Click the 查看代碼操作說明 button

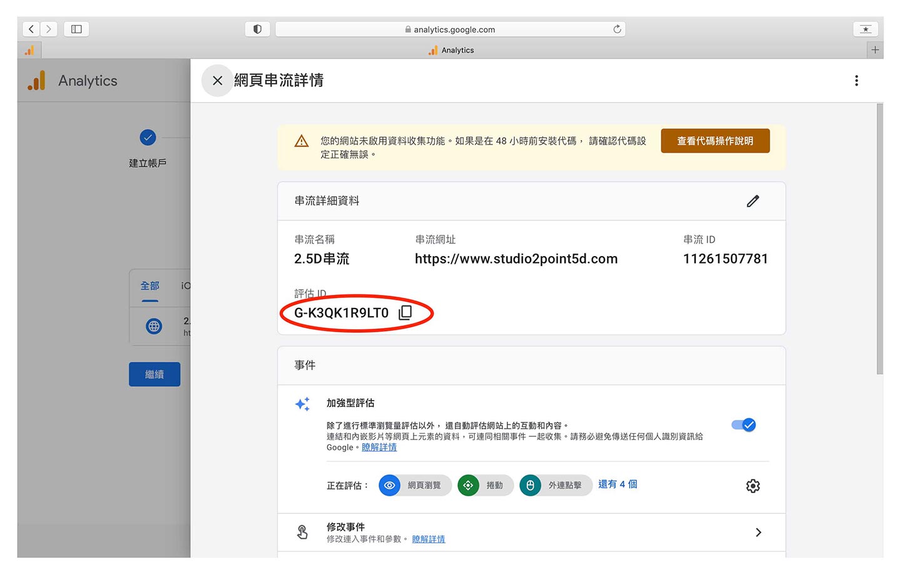click(x=715, y=141)
